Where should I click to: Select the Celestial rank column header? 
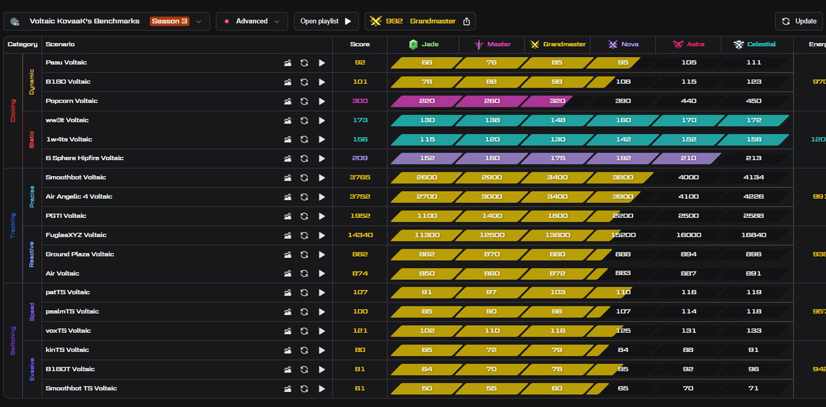pyautogui.click(x=754, y=44)
